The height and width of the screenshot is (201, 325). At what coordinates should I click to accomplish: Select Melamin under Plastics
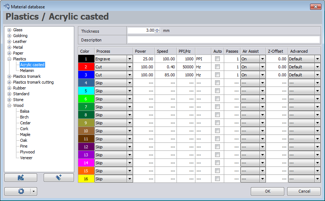click(27, 71)
